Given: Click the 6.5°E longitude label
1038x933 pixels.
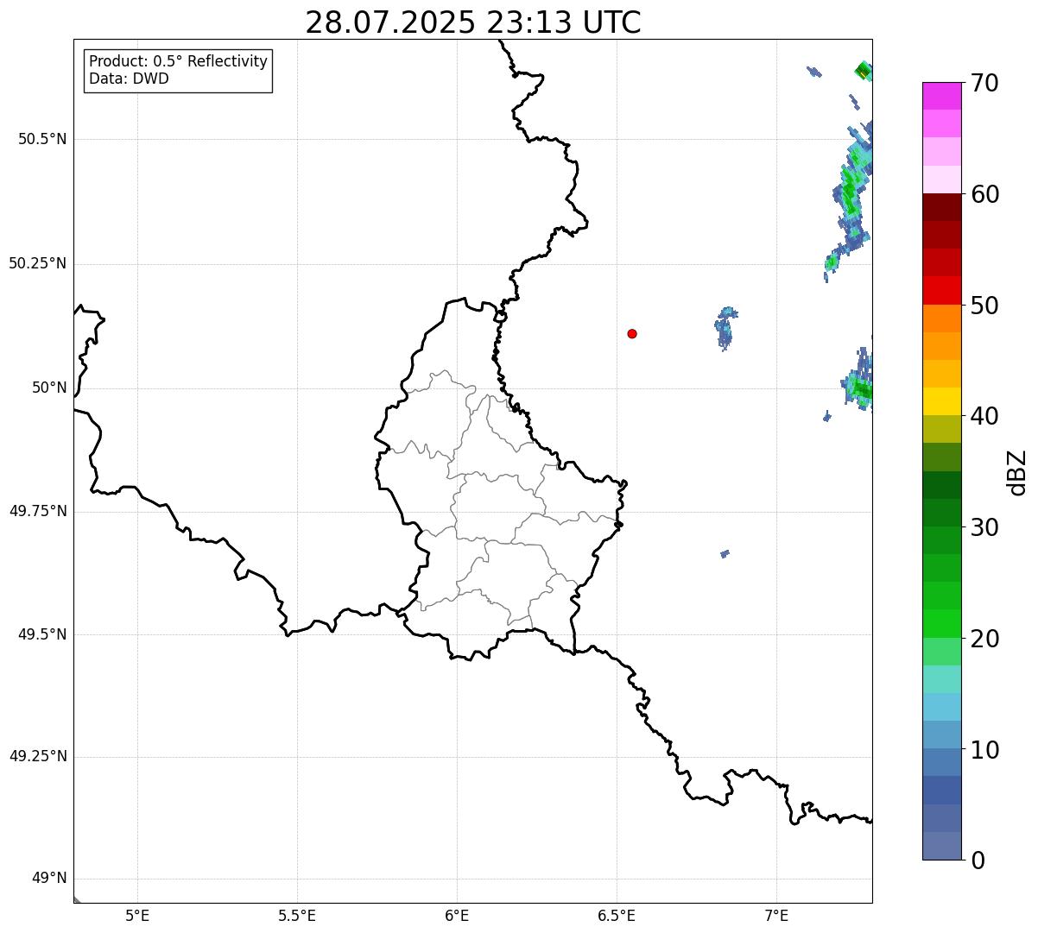Looking at the screenshot, I should 617,916.
